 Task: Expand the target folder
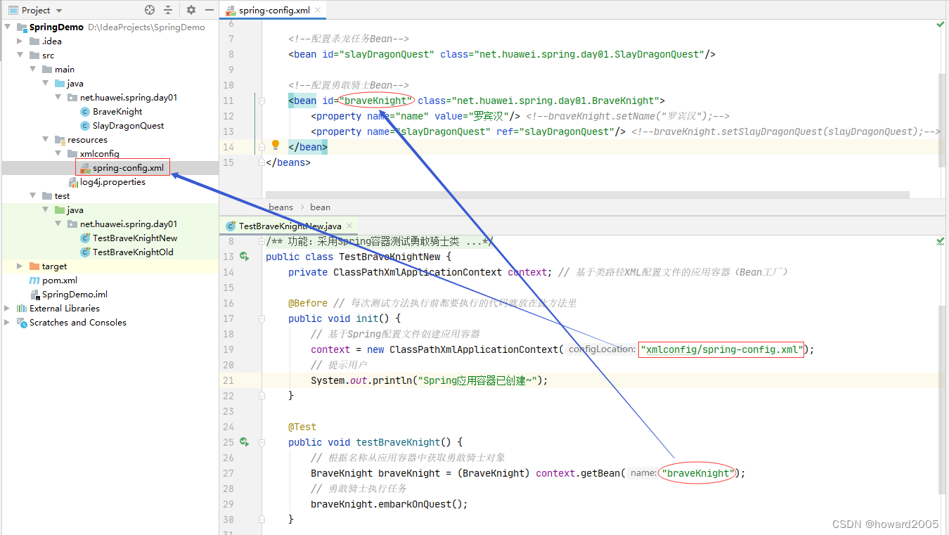pos(20,266)
